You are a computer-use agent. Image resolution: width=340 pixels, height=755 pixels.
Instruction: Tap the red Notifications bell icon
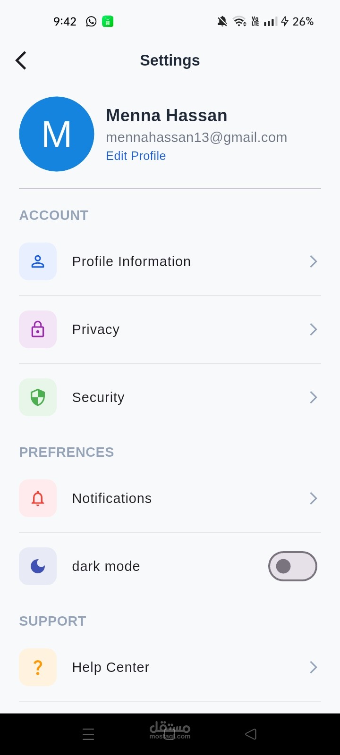pyautogui.click(x=38, y=498)
